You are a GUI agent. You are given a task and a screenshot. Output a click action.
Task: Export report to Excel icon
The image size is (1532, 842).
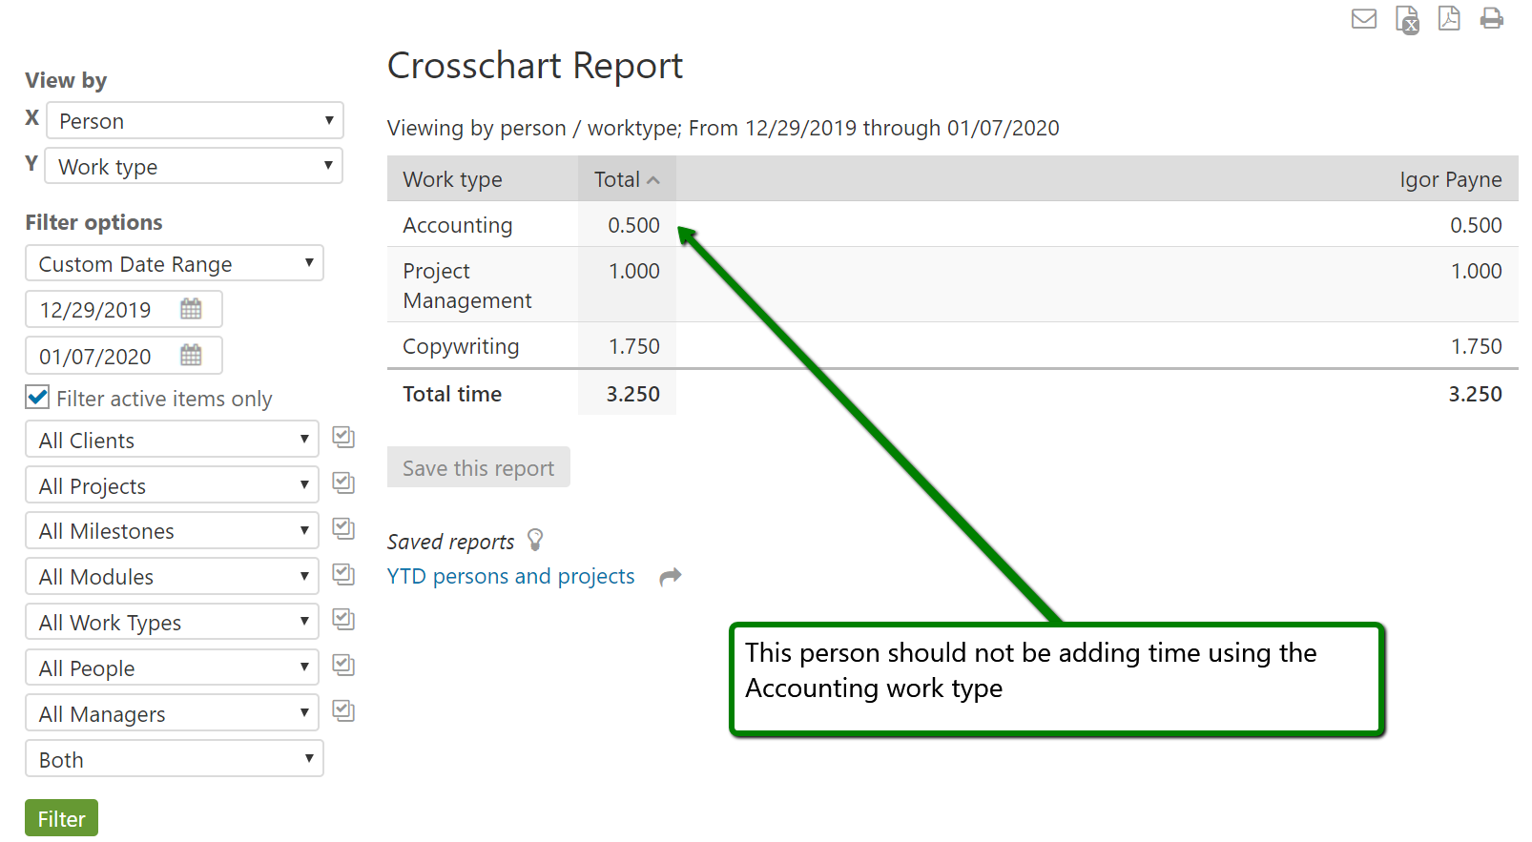point(1407,19)
